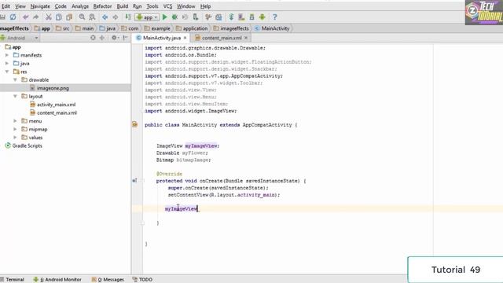Open the Terminal tool window

(x=13, y=280)
